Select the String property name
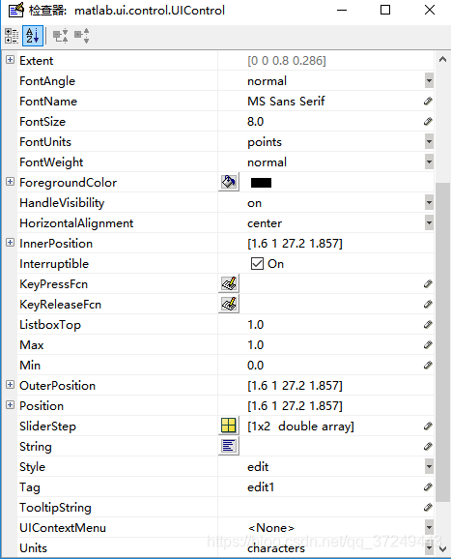This screenshot has height=559, width=451. [36, 447]
